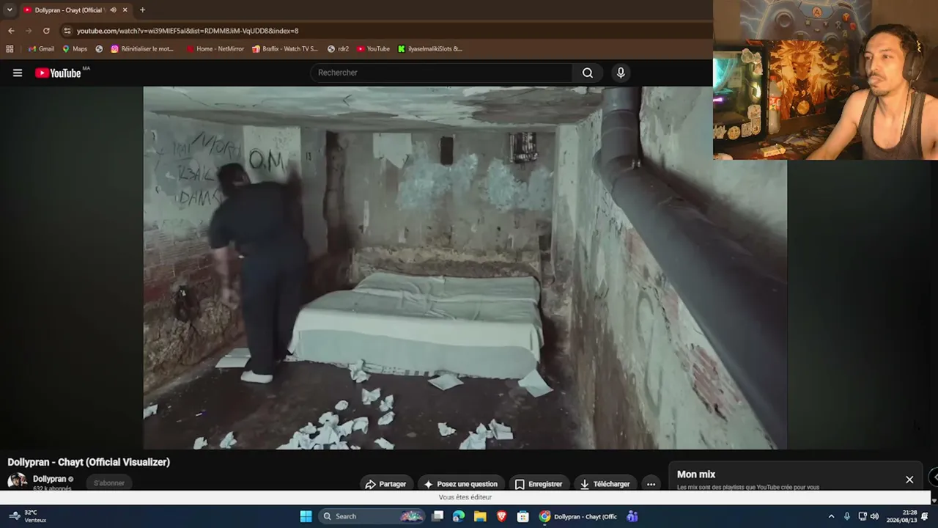938x528 pixels.
Task: Open the Réinitialiser le mot... bookmark
Action: coord(142,49)
